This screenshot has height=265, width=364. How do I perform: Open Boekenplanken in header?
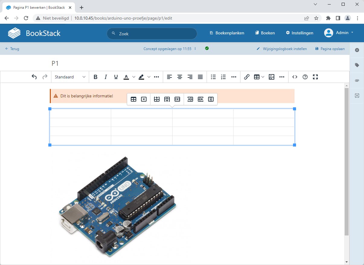pyautogui.click(x=227, y=33)
